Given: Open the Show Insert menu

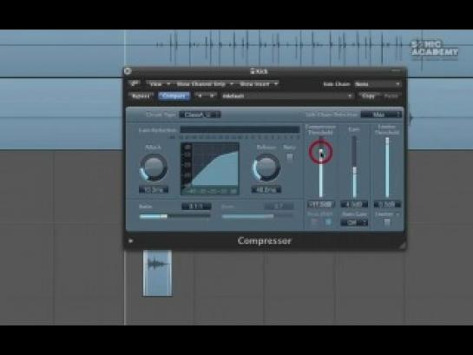Looking at the screenshot, I should pos(259,84).
